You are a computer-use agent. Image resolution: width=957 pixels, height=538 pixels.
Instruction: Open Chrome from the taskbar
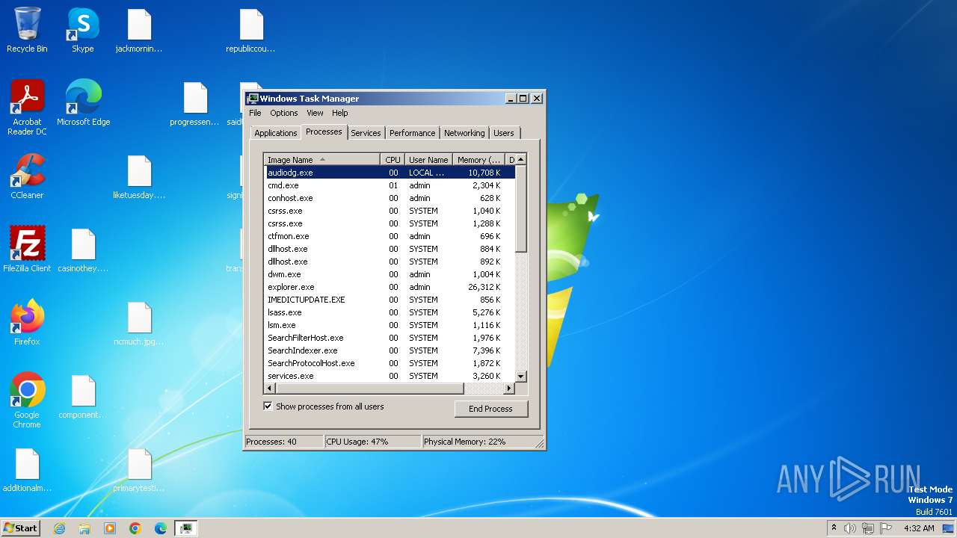click(x=135, y=528)
